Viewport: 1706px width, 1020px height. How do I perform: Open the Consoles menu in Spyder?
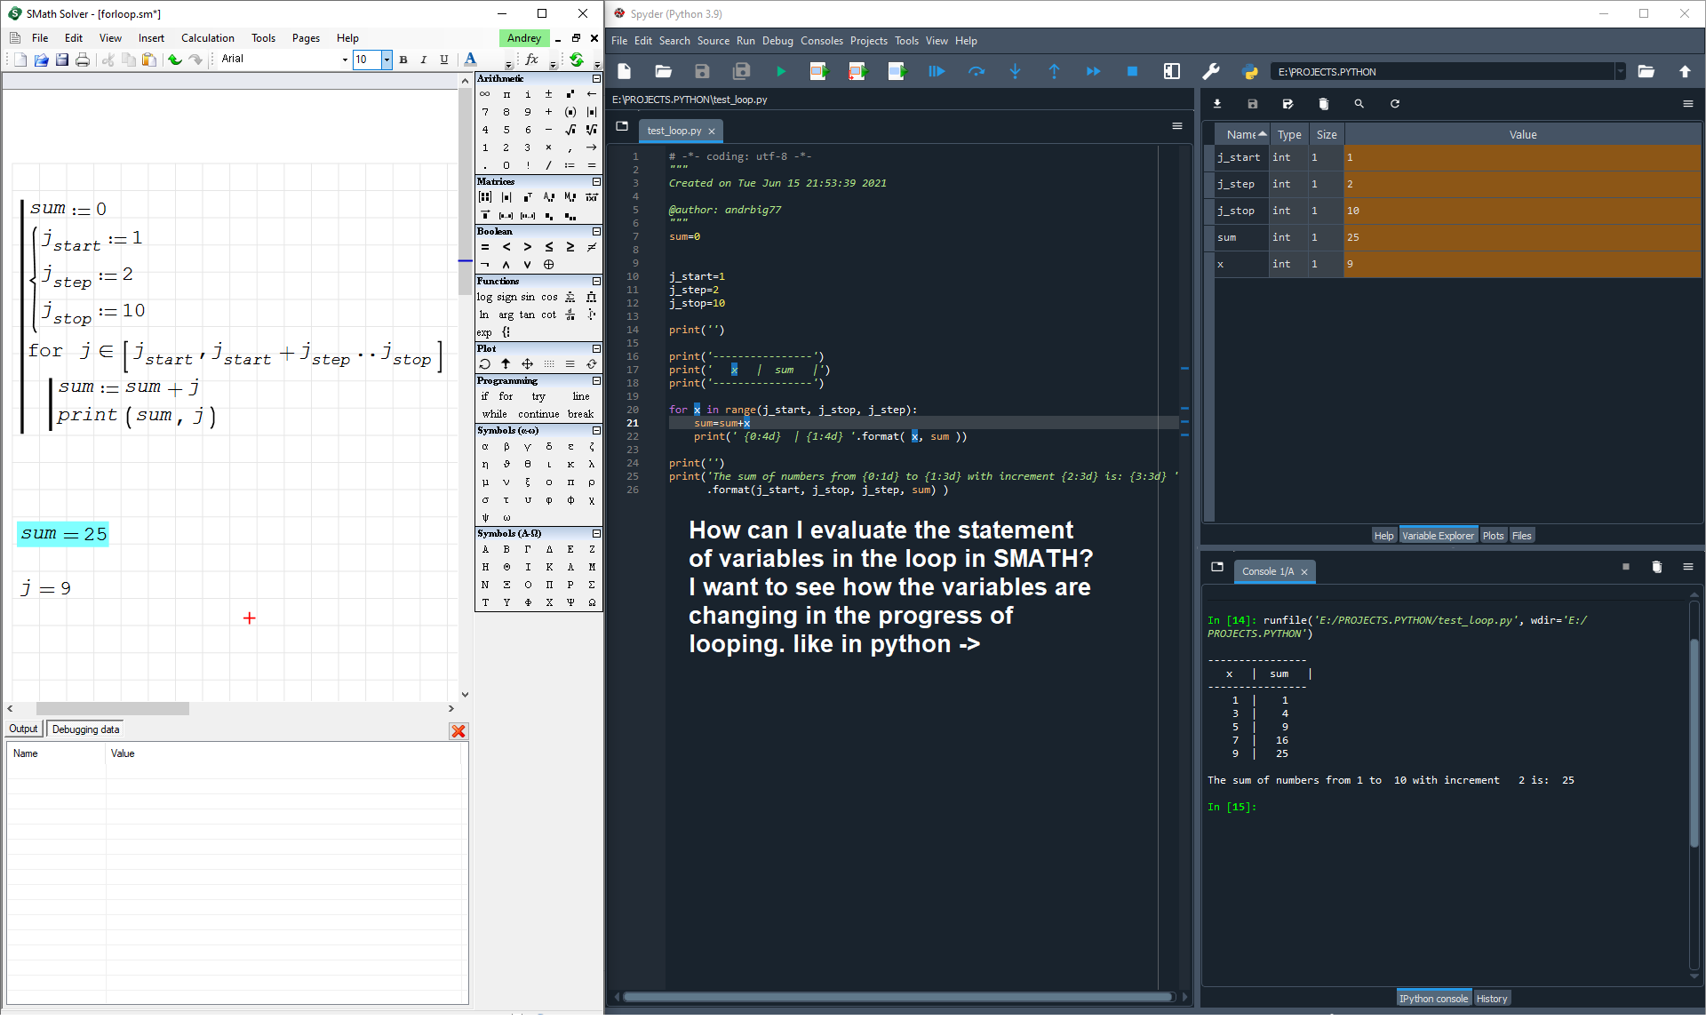(821, 41)
